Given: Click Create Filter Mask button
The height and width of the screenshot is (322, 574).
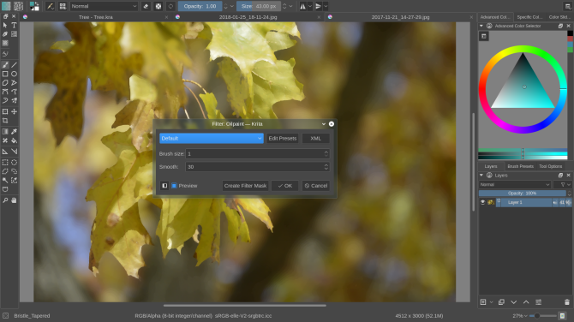Looking at the screenshot, I should [x=245, y=186].
